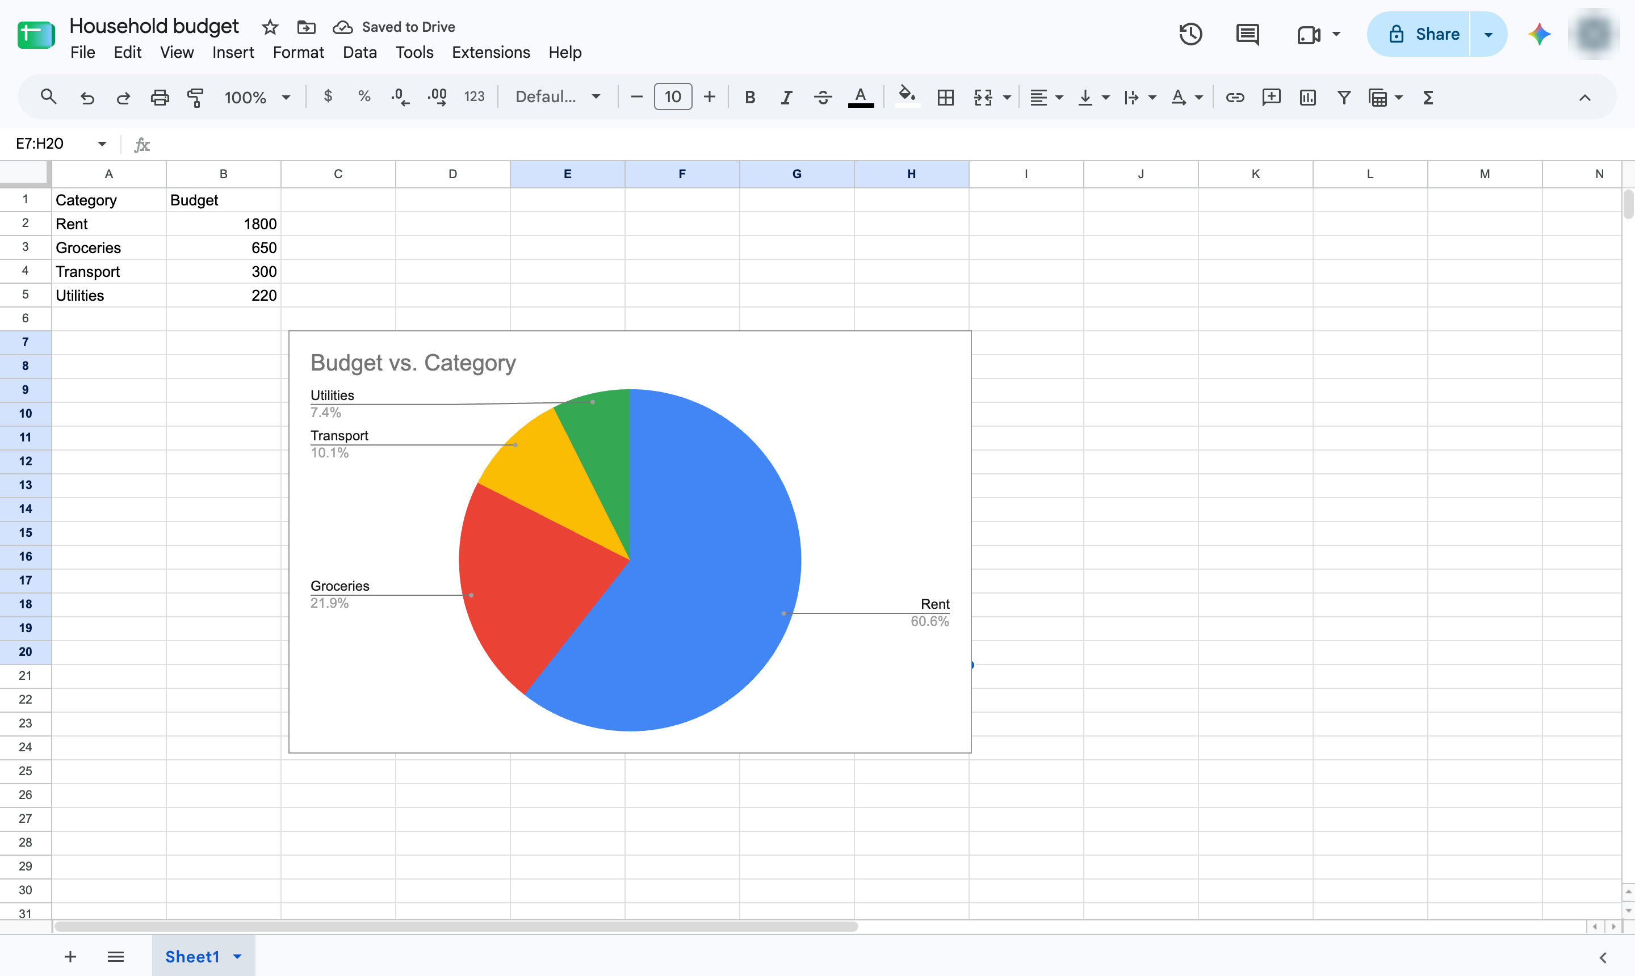Open the zoom 100% dropdown

pyautogui.click(x=257, y=98)
